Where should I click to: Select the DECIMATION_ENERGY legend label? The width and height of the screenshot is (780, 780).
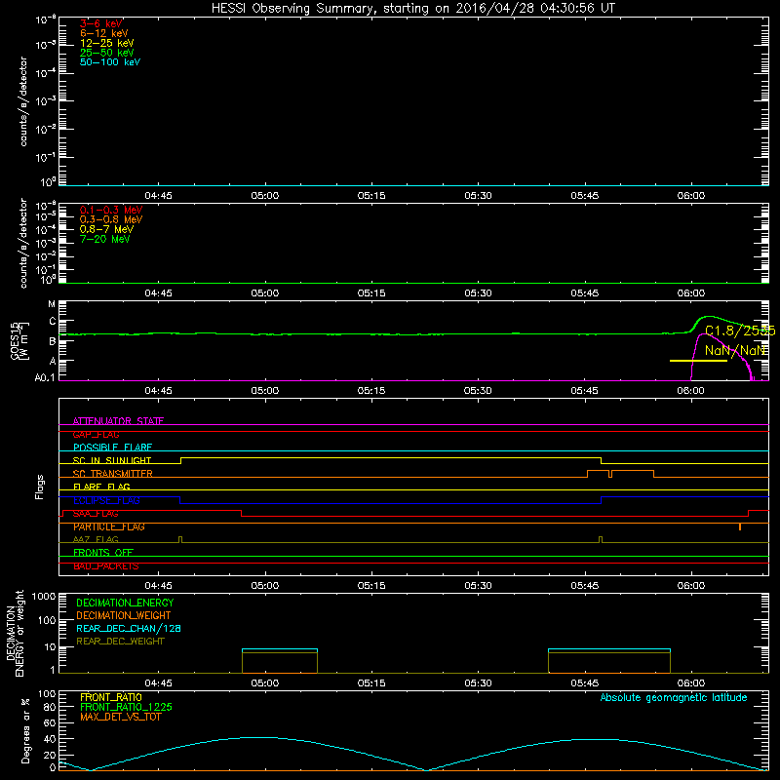(125, 603)
